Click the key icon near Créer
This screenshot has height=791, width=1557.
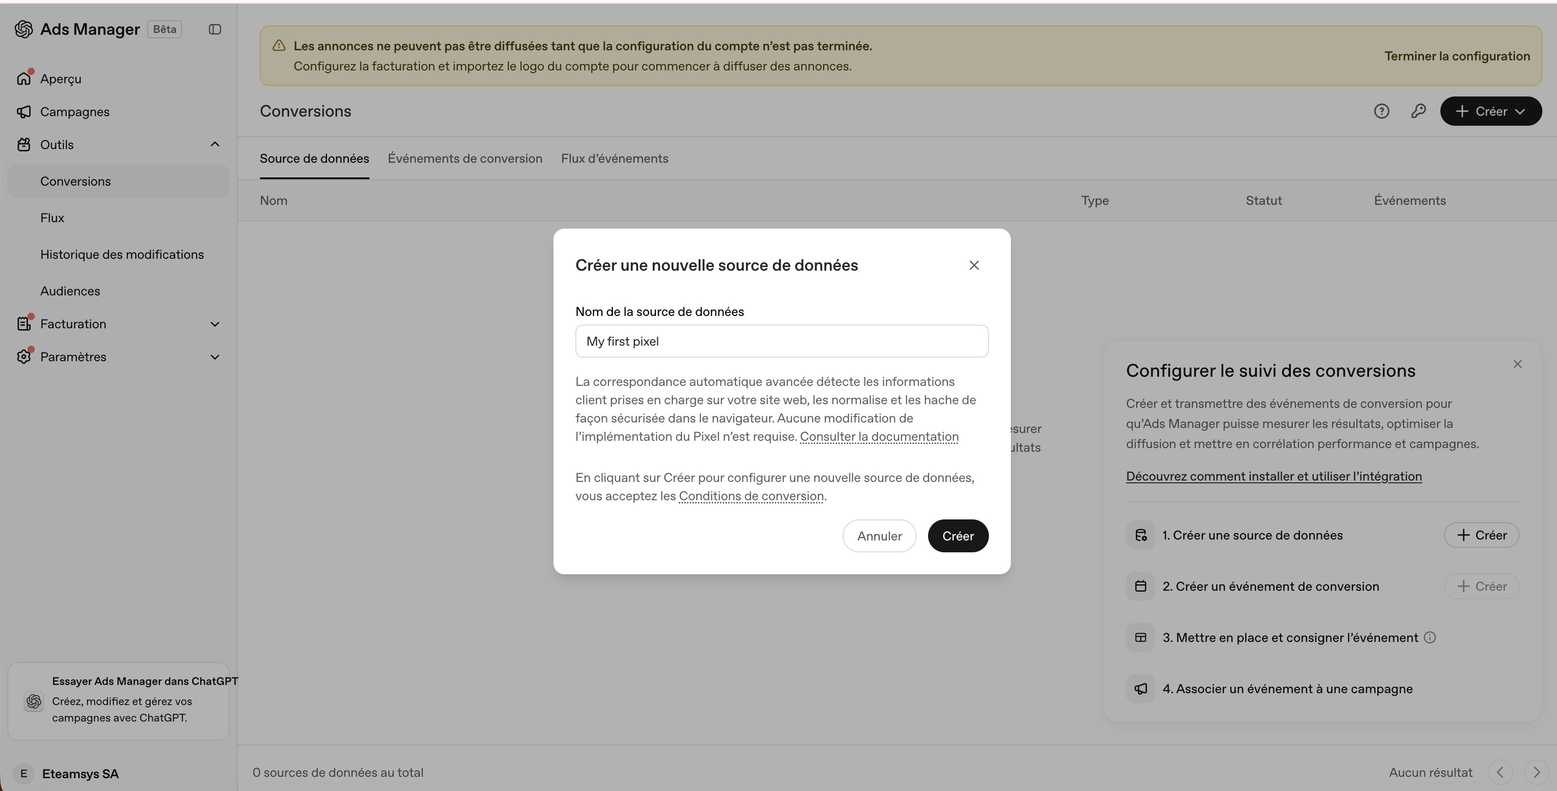pos(1418,111)
